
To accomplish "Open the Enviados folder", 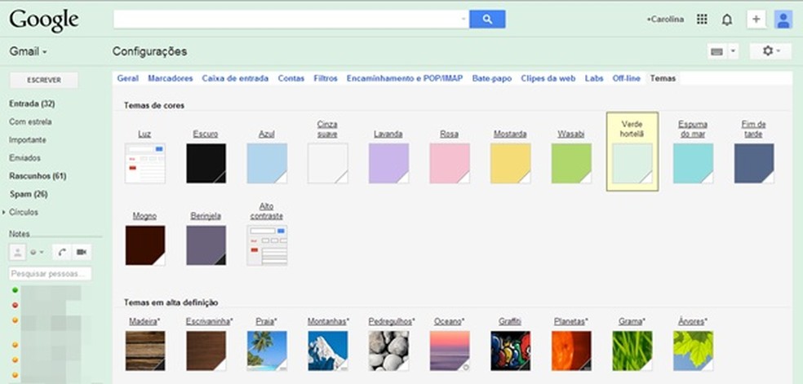I will [24, 158].
